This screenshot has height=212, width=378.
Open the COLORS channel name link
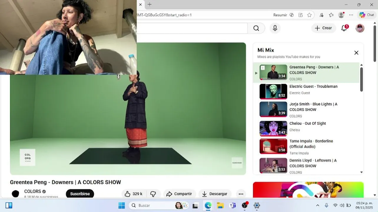[33, 191]
